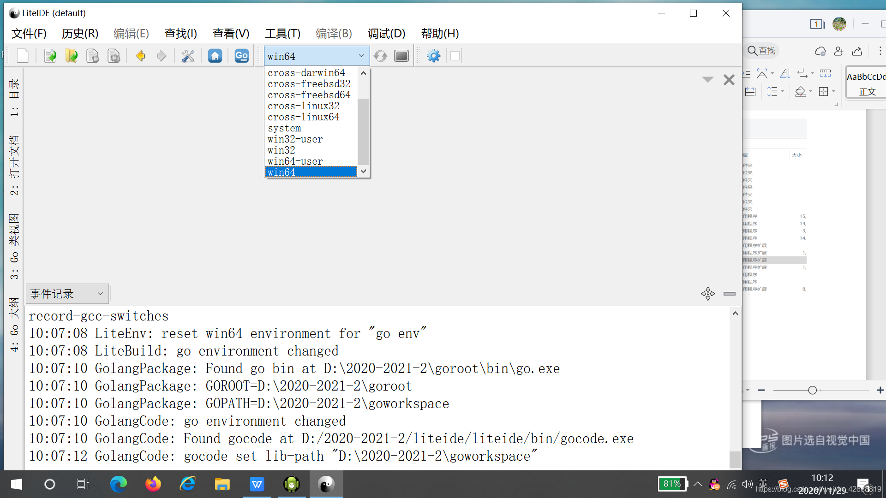This screenshot has height=498, width=886.
Task: Click the environment list scroll-down arrow
Action: 363,172
